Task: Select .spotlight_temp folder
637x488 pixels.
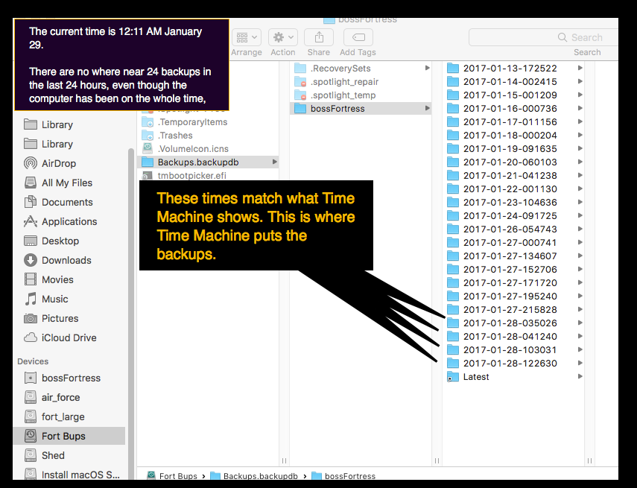Action: [361, 95]
